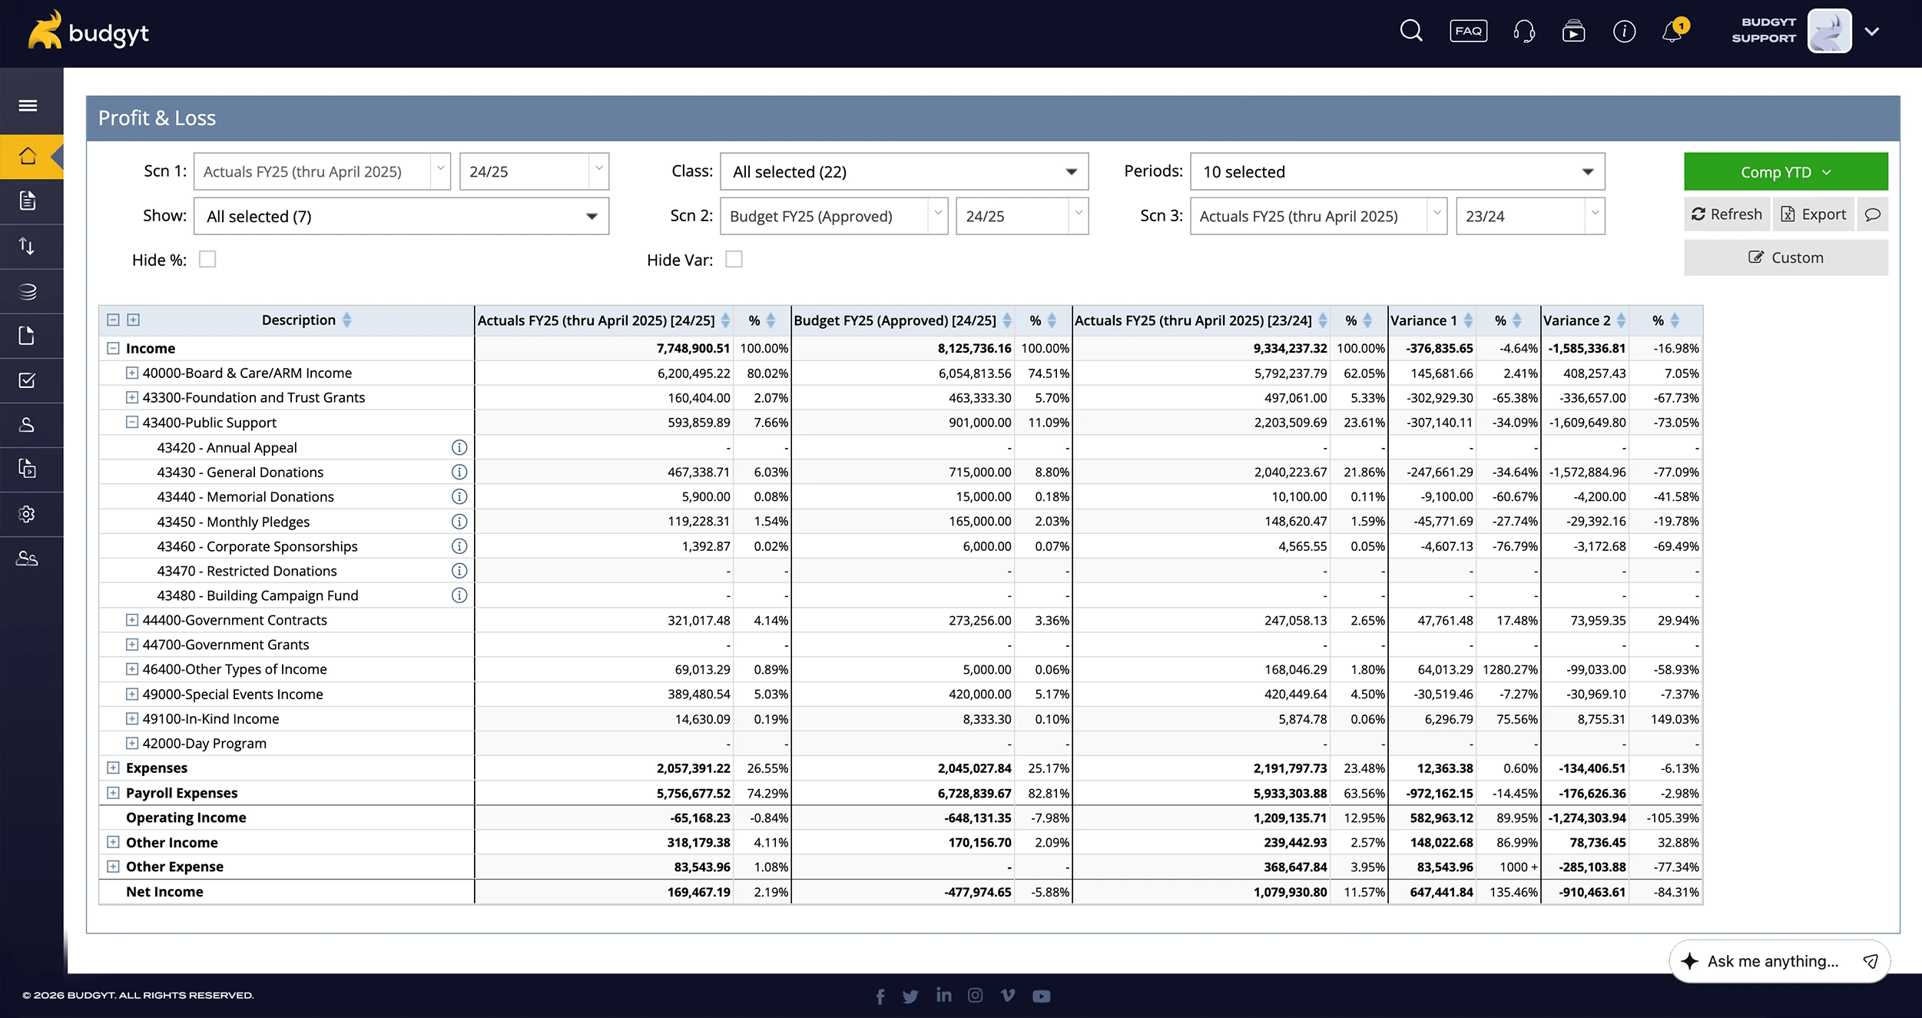Screen dimensions: 1922x1018
Task: Click the Ask me anything input field
Action: [1771, 961]
